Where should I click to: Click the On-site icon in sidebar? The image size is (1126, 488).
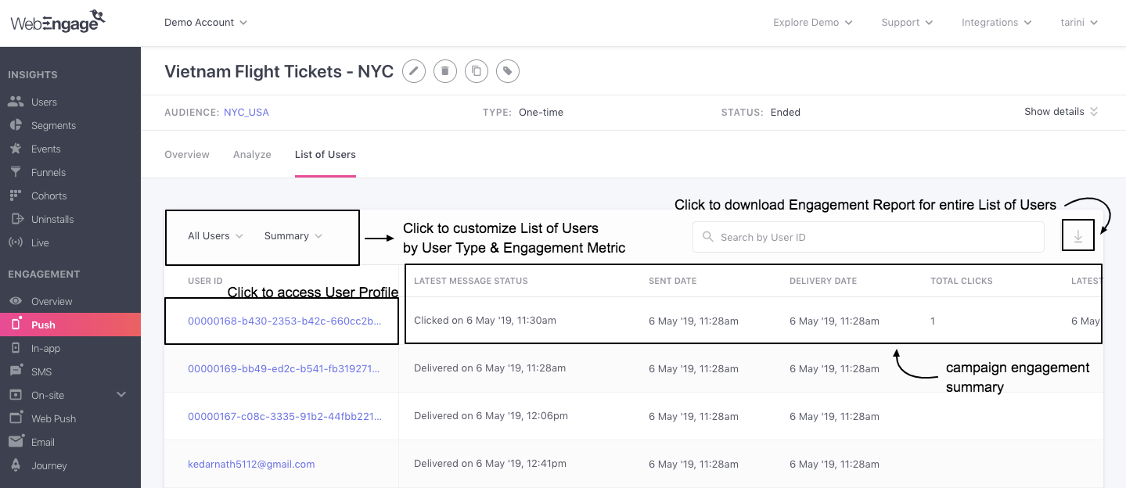16,395
